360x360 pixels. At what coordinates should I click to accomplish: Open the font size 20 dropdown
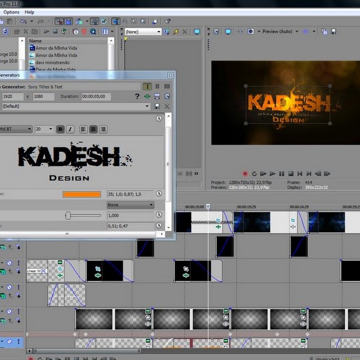[44, 129]
